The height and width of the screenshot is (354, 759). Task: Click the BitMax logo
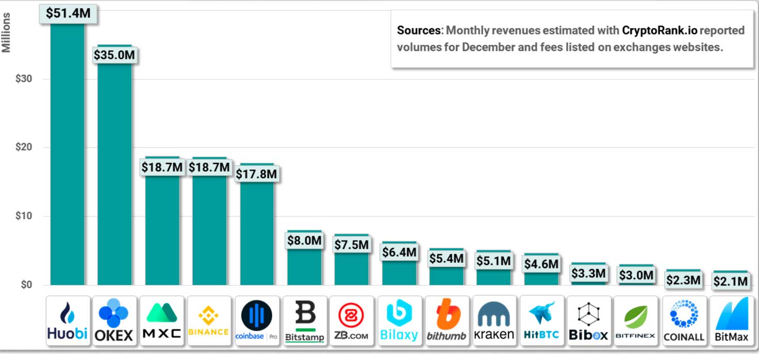(x=731, y=320)
